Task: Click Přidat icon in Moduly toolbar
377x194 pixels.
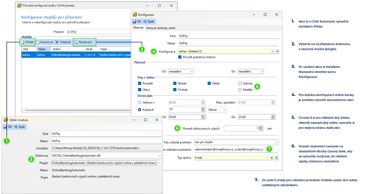Action: point(23,42)
